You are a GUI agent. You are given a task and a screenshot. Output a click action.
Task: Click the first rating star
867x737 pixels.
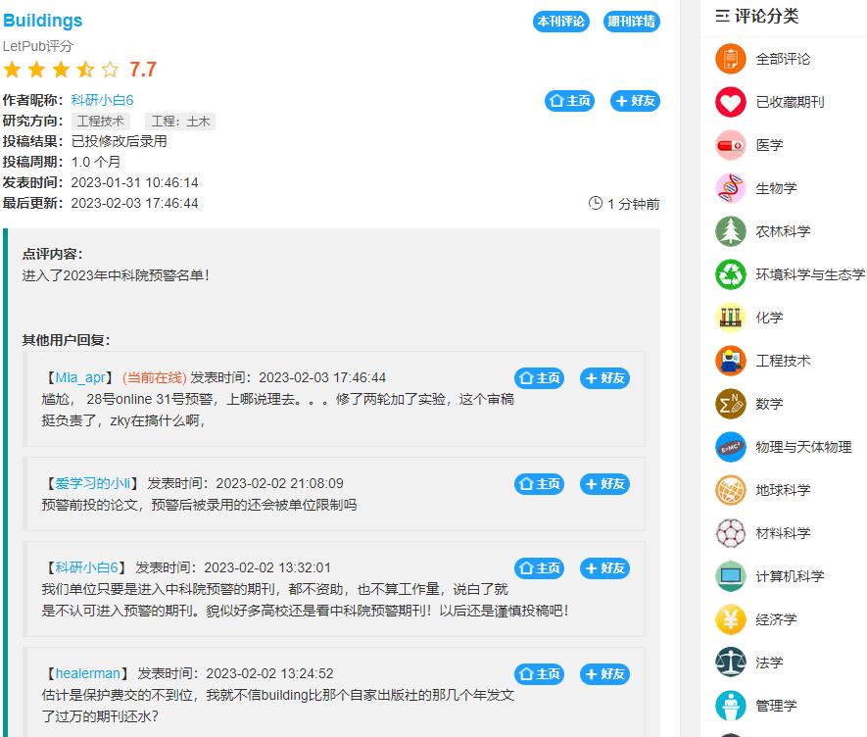12,70
